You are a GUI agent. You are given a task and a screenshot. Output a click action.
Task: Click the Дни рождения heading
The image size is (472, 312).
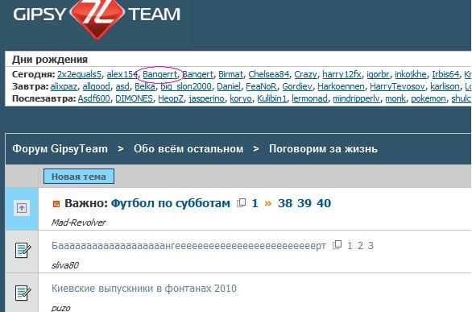50,60
